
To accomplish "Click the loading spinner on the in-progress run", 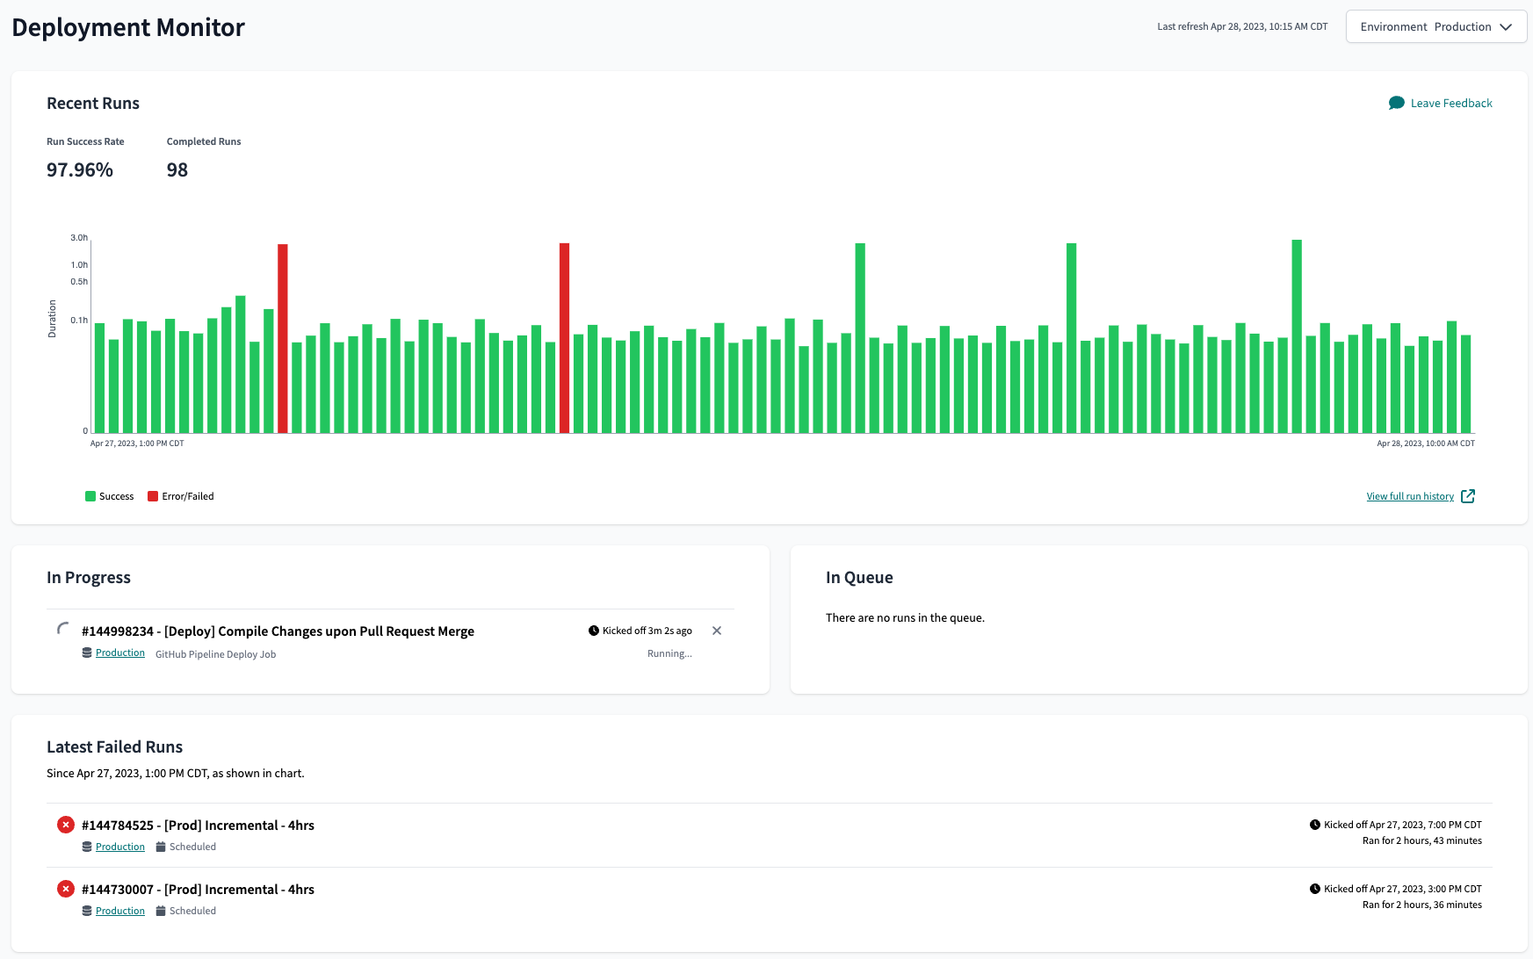I will coord(63,631).
